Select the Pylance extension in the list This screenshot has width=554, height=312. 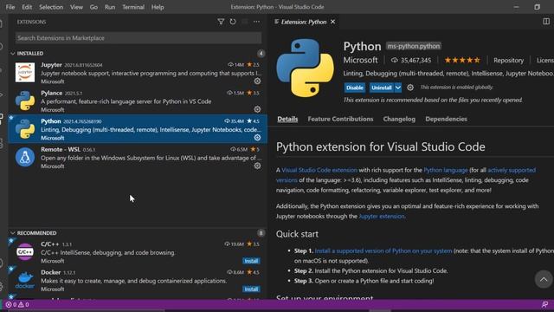pos(138,101)
